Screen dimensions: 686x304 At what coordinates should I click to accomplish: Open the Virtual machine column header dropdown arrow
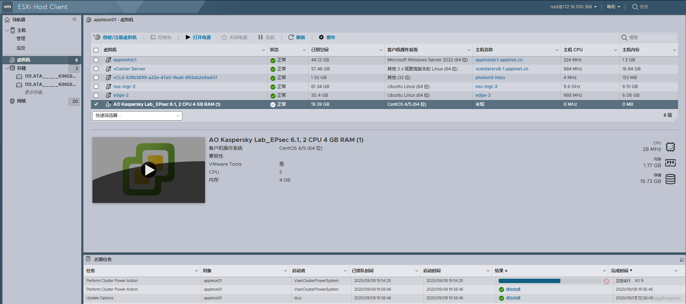[x=264, y=50]
